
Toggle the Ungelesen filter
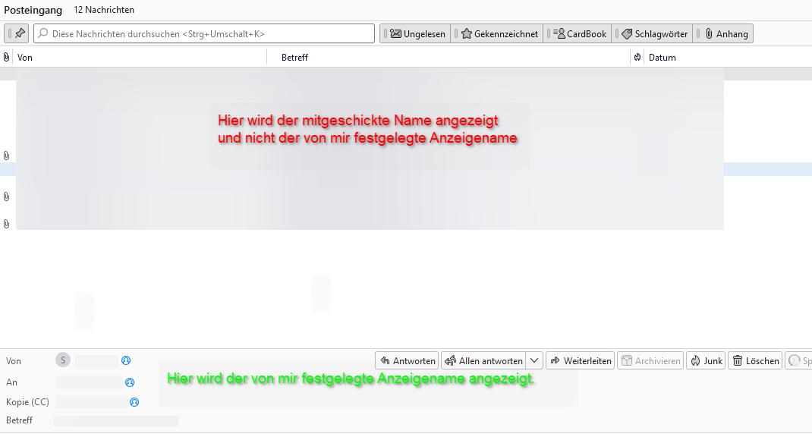[417, 33]
